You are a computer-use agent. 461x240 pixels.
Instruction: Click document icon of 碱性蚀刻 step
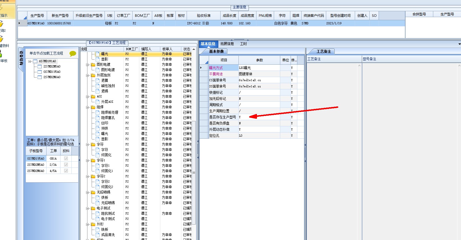[x=98, y=86]
